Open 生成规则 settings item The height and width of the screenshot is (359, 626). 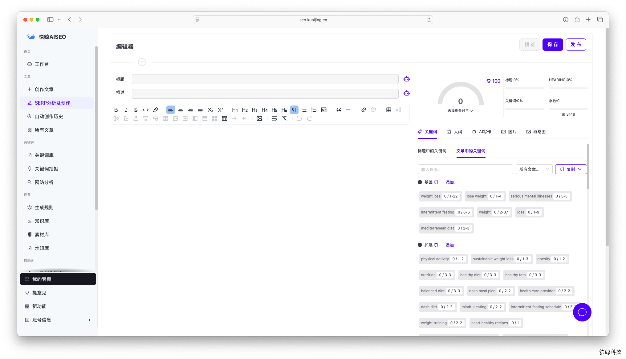point(57,207)
